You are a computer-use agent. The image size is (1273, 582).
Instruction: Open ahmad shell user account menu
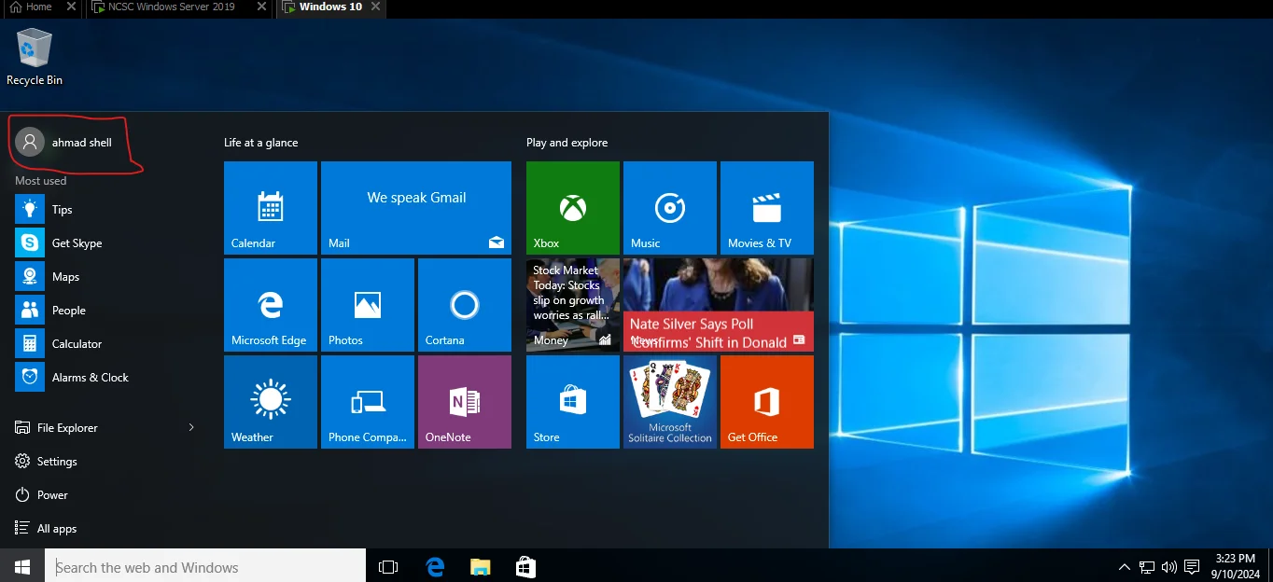point(65,143)
